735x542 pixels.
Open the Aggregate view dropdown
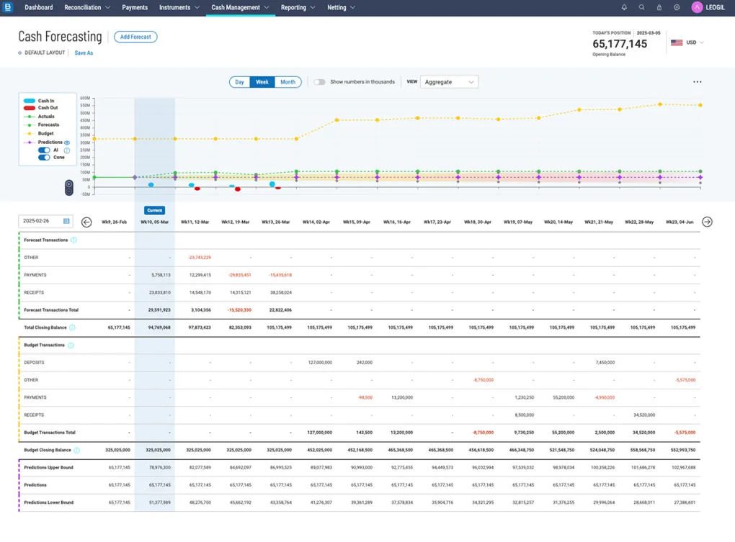click(449, 82)
